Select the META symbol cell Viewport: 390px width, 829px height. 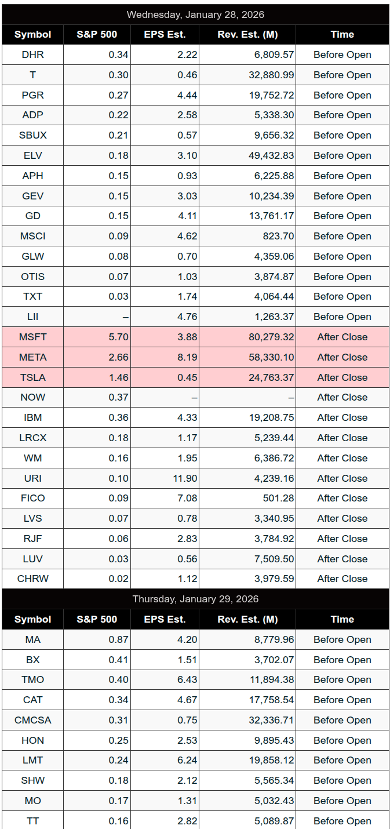tap(32, 357)
